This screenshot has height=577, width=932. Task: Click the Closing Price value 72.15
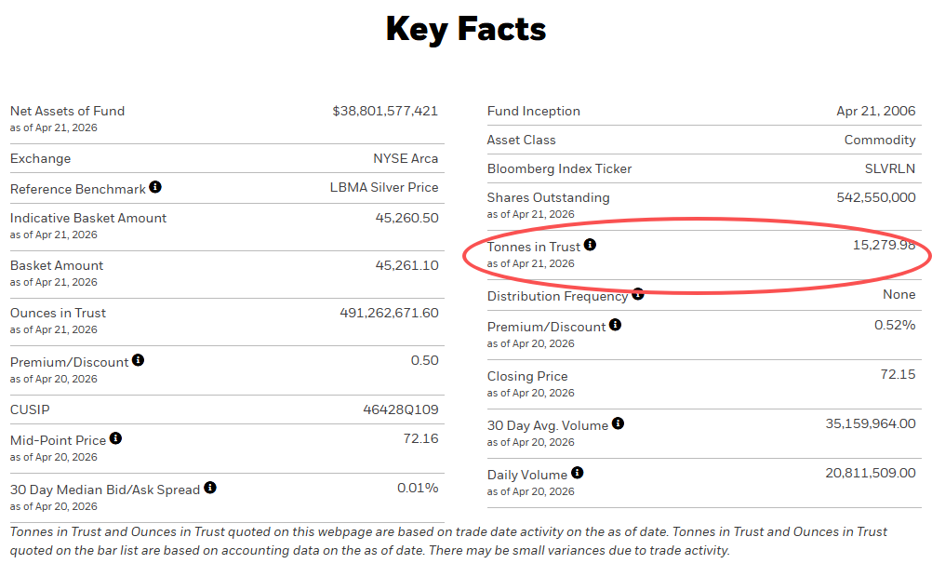click(899, 374)
